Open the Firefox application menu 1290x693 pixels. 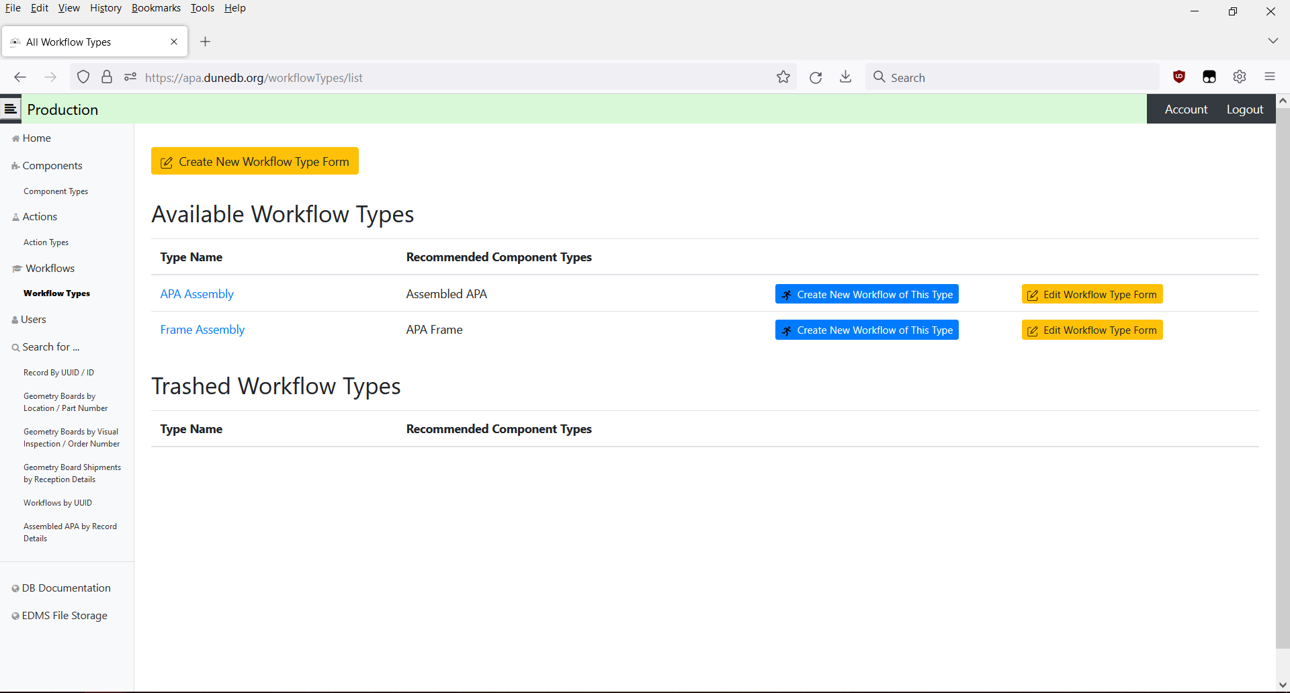(1270, 77)
